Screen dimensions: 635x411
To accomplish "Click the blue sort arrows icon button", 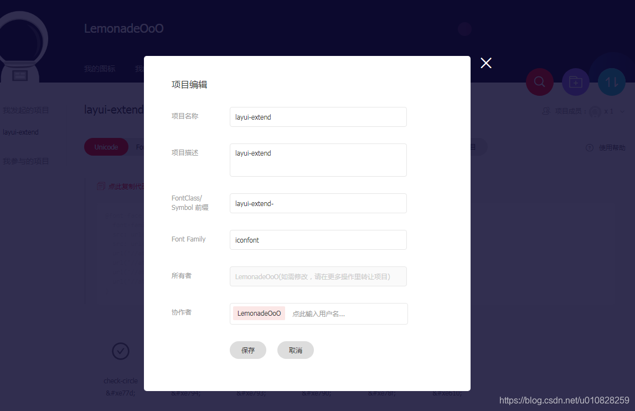I will [x=612, y=82].
